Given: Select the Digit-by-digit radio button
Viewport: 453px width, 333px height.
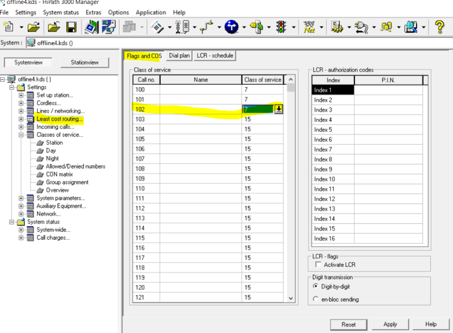Looking at the screenshot, I should click(x=315, y=286).
